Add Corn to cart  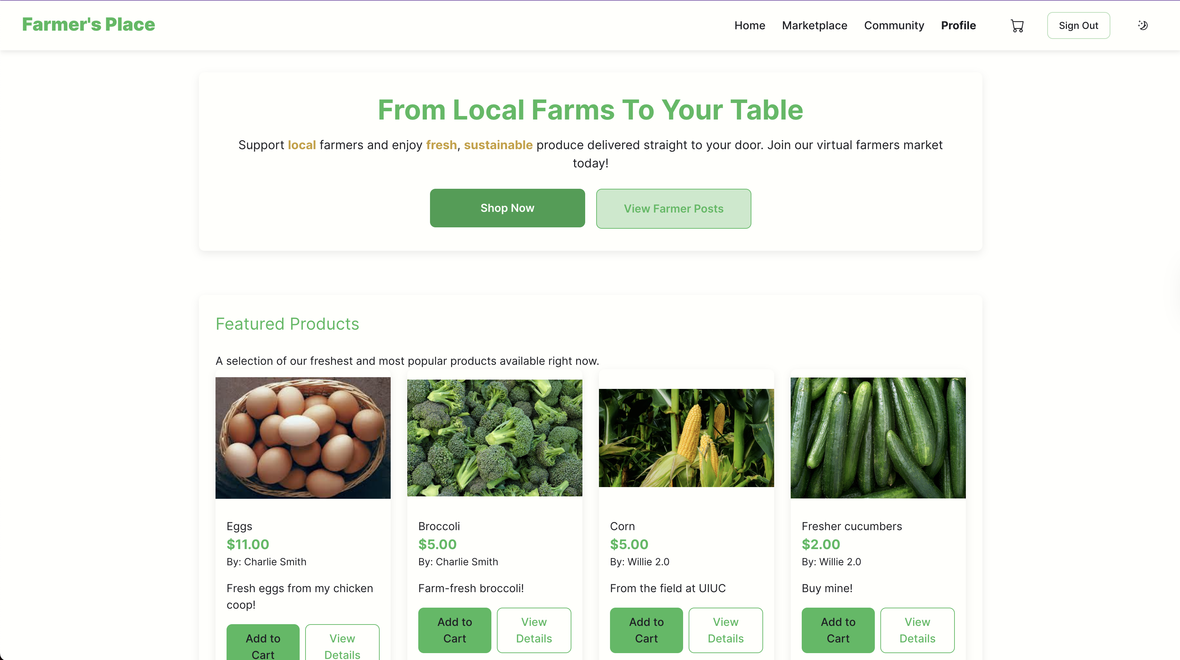pos(646,630)
